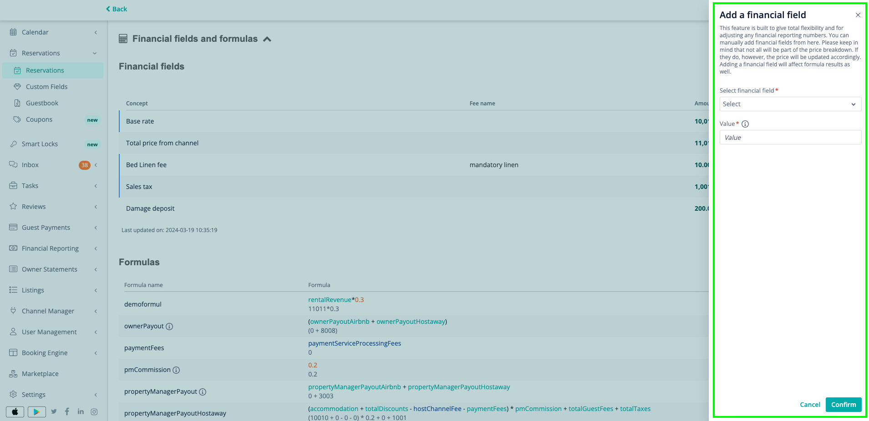The width and height of the screenshot is (869, 421).
Task: Select Reservations submenu item
Action: coord(53,70)
